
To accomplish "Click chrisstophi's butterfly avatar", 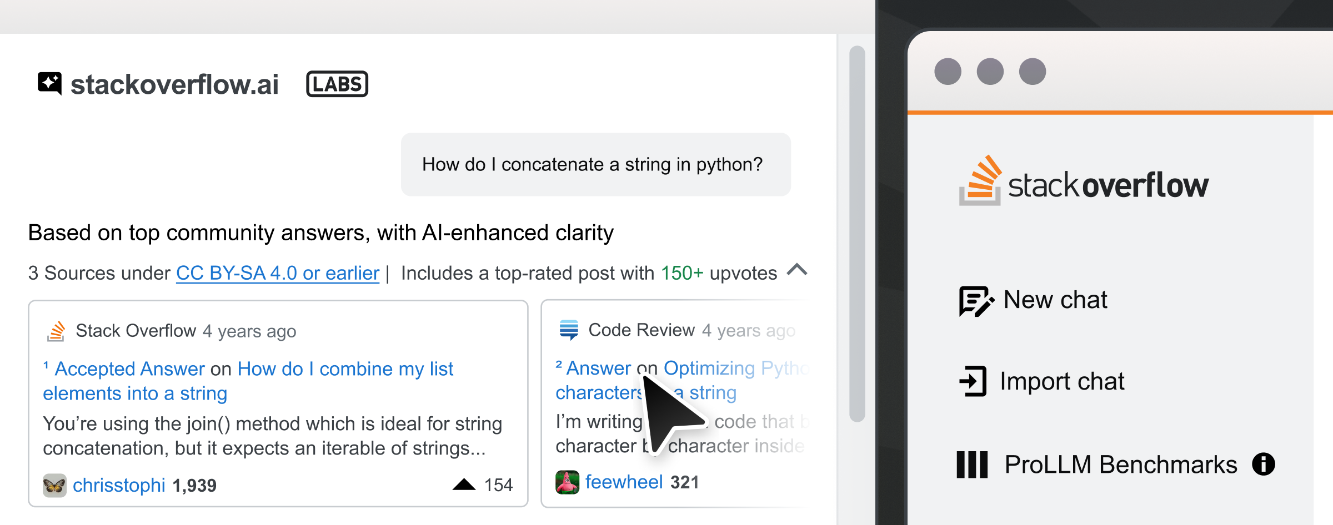I will tap(54, 486).
